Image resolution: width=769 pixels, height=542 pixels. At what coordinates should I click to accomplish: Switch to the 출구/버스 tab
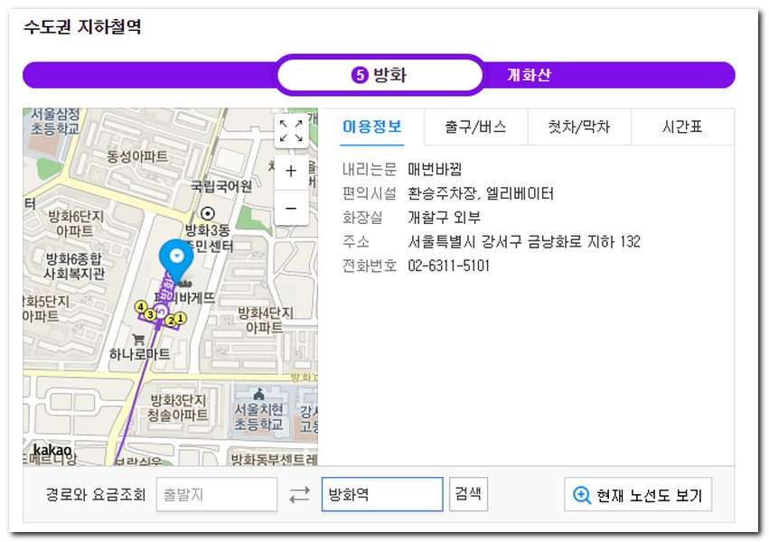475,127
